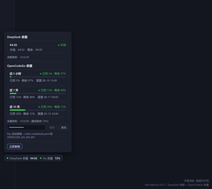This screenshot has width=212, height=189.
Task: Click the 赠金: ¥0.00 text
Action: pos(35,50)
